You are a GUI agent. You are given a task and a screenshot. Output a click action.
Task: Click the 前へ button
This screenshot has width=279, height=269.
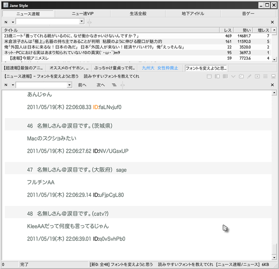tap(82, 85)
